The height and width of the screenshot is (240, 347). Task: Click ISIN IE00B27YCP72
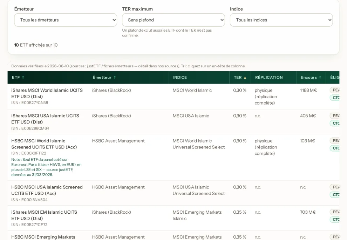pyautogui.click(x=29, y=225)
